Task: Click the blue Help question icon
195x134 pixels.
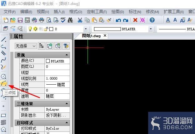Action: coord(152,20)
